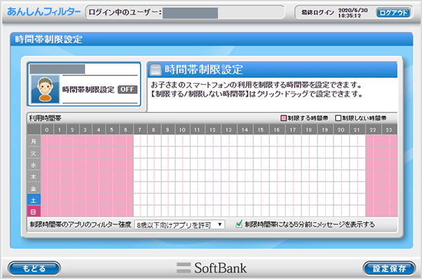This screenshot has width=422, height=279.
Task: Click the white 制限しない時間帯 legend swatch
Action: (x=338, y=118)
